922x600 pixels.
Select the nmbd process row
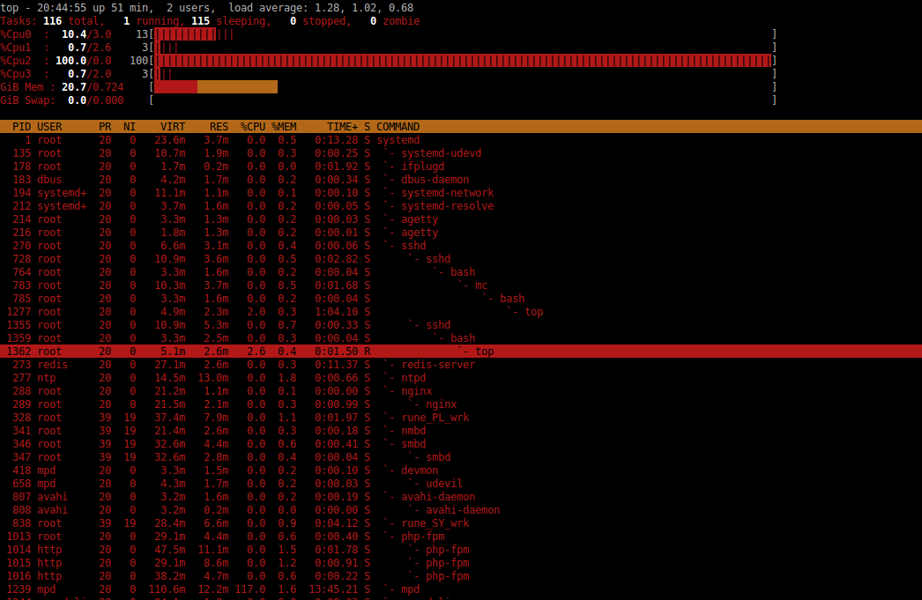pos(461,431)
